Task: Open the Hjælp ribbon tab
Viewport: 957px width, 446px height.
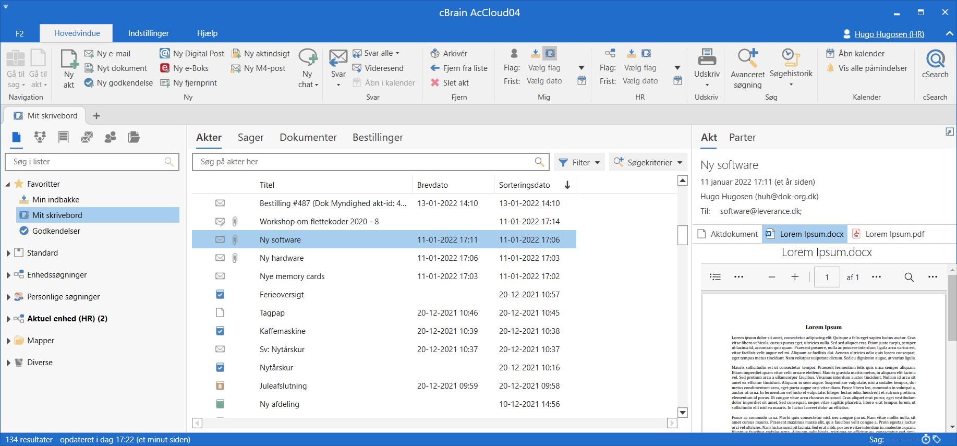Action: click(207, 33)
